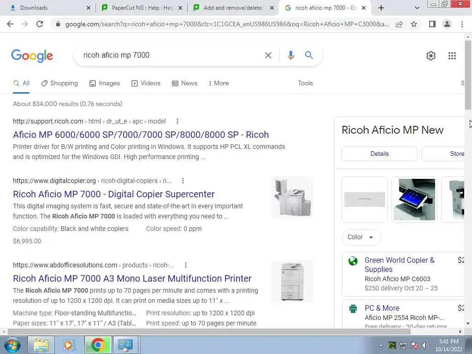Image resolution: width=472 pixels, height=354 pixels.
Task: Click in the address bar URL
Action: (227, 24)
